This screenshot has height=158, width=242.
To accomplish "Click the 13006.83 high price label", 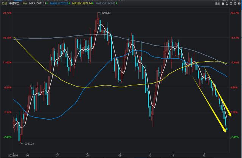I will tap(105, 12).
